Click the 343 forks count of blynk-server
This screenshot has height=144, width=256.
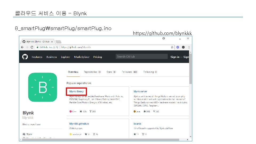pyautogui.click(x=156, y=111)
